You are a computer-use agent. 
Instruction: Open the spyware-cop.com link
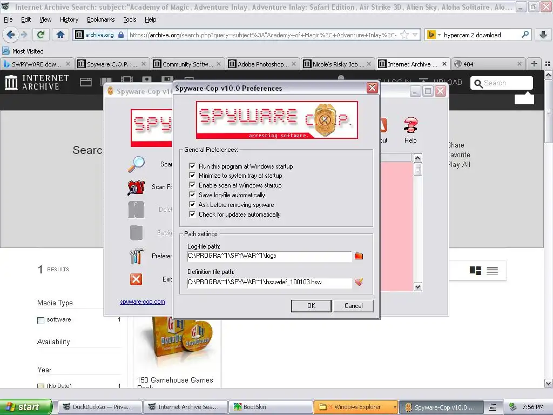point(142,302)
